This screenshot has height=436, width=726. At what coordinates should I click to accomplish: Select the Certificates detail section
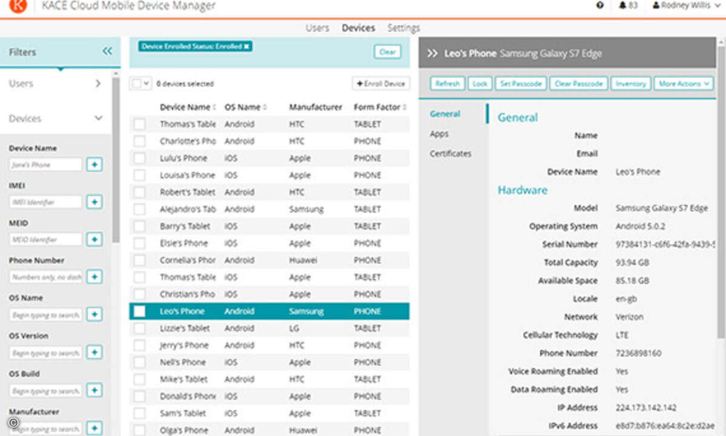pyautogui.click(x=450, y=154)
